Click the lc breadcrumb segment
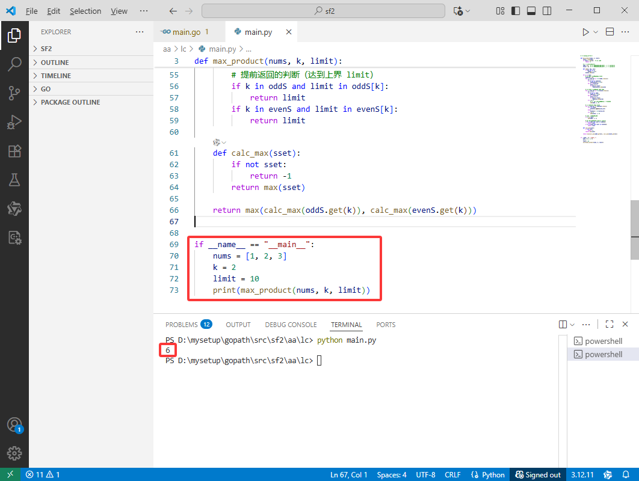Image resolution: width=639 pixels, height=481 pixels. pos(184,49)
